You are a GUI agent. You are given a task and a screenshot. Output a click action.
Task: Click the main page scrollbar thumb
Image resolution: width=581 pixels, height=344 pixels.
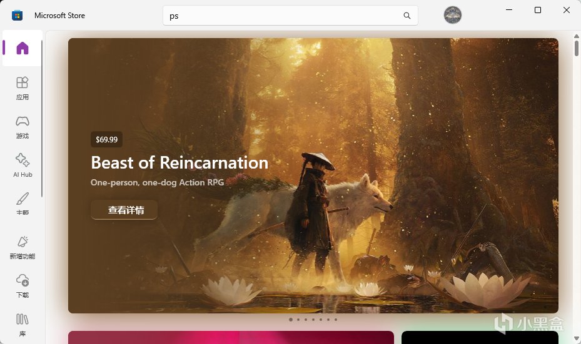[577, 49]
